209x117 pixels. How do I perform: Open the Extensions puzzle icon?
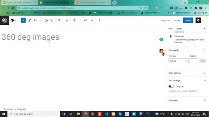tap(196, 8)
